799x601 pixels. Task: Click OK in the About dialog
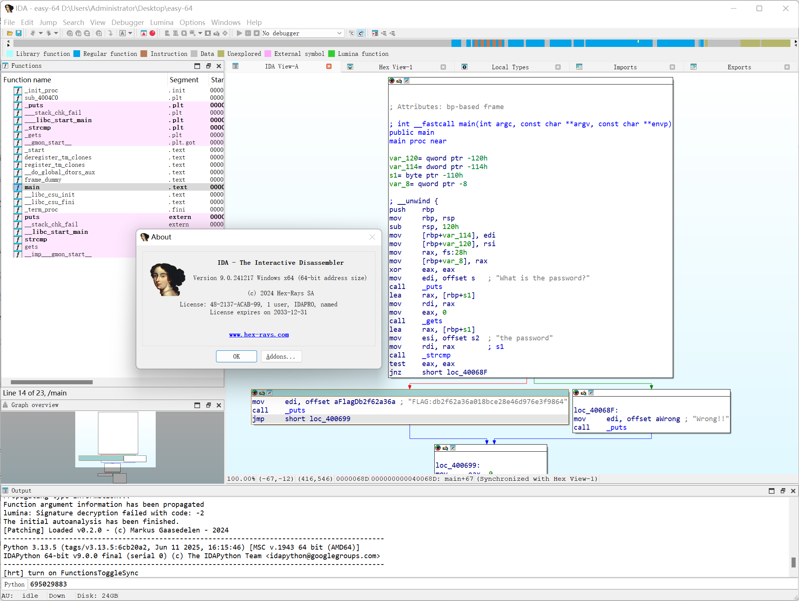(237, 356)
